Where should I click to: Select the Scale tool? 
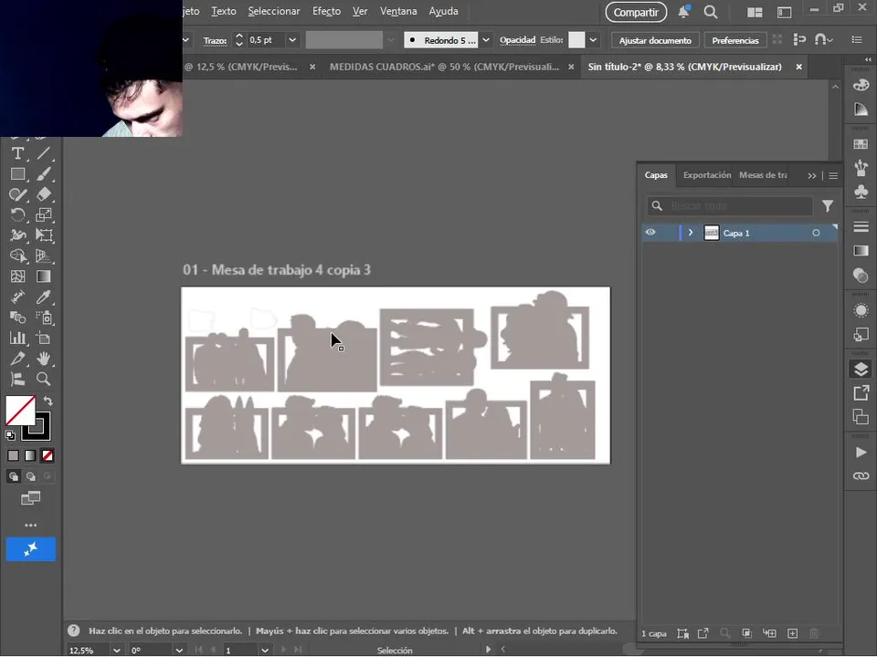pos(44,215)
